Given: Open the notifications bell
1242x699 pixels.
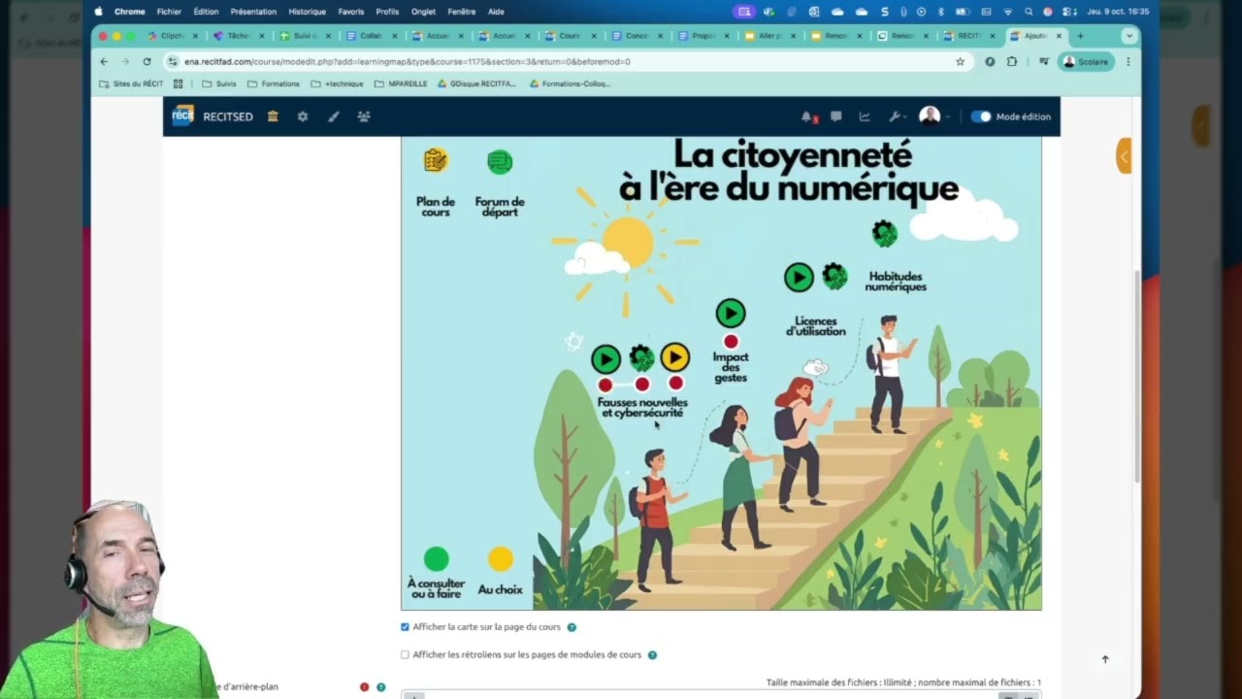Looking at the screenshot, I should [x=806, y=116].
